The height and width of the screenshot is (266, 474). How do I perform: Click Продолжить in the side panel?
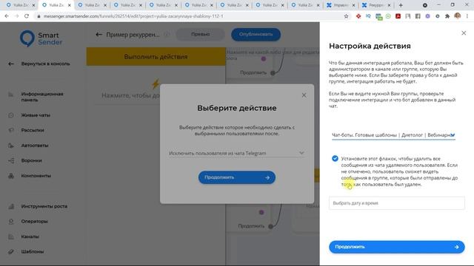tap(397, 247)
